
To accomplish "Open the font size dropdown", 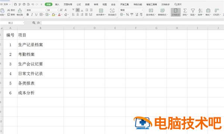I will click(57, 10).
